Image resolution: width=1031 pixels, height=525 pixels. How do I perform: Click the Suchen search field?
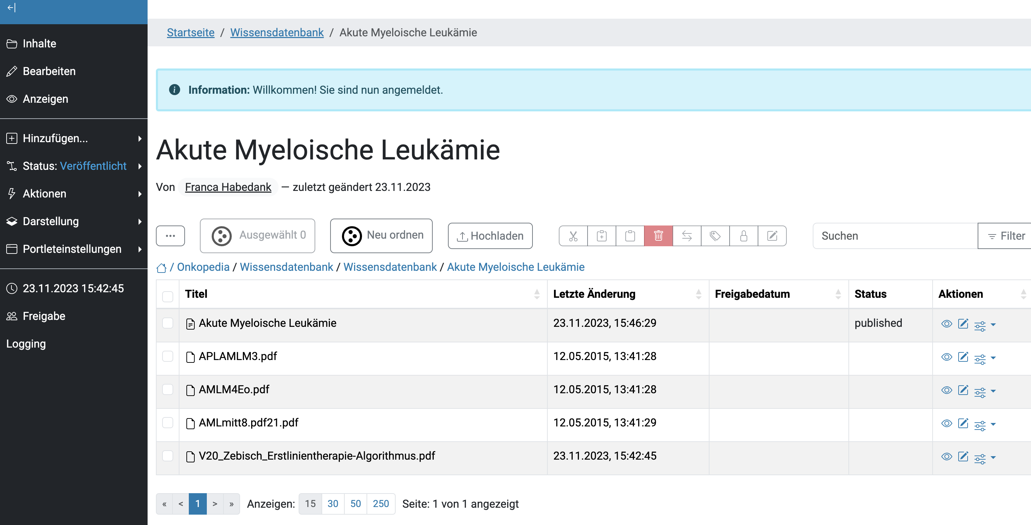click(x=895, y=236)
